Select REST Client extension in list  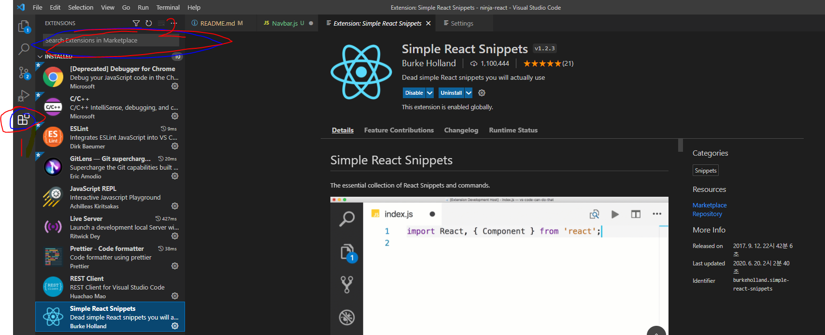(x=110, y=287)
